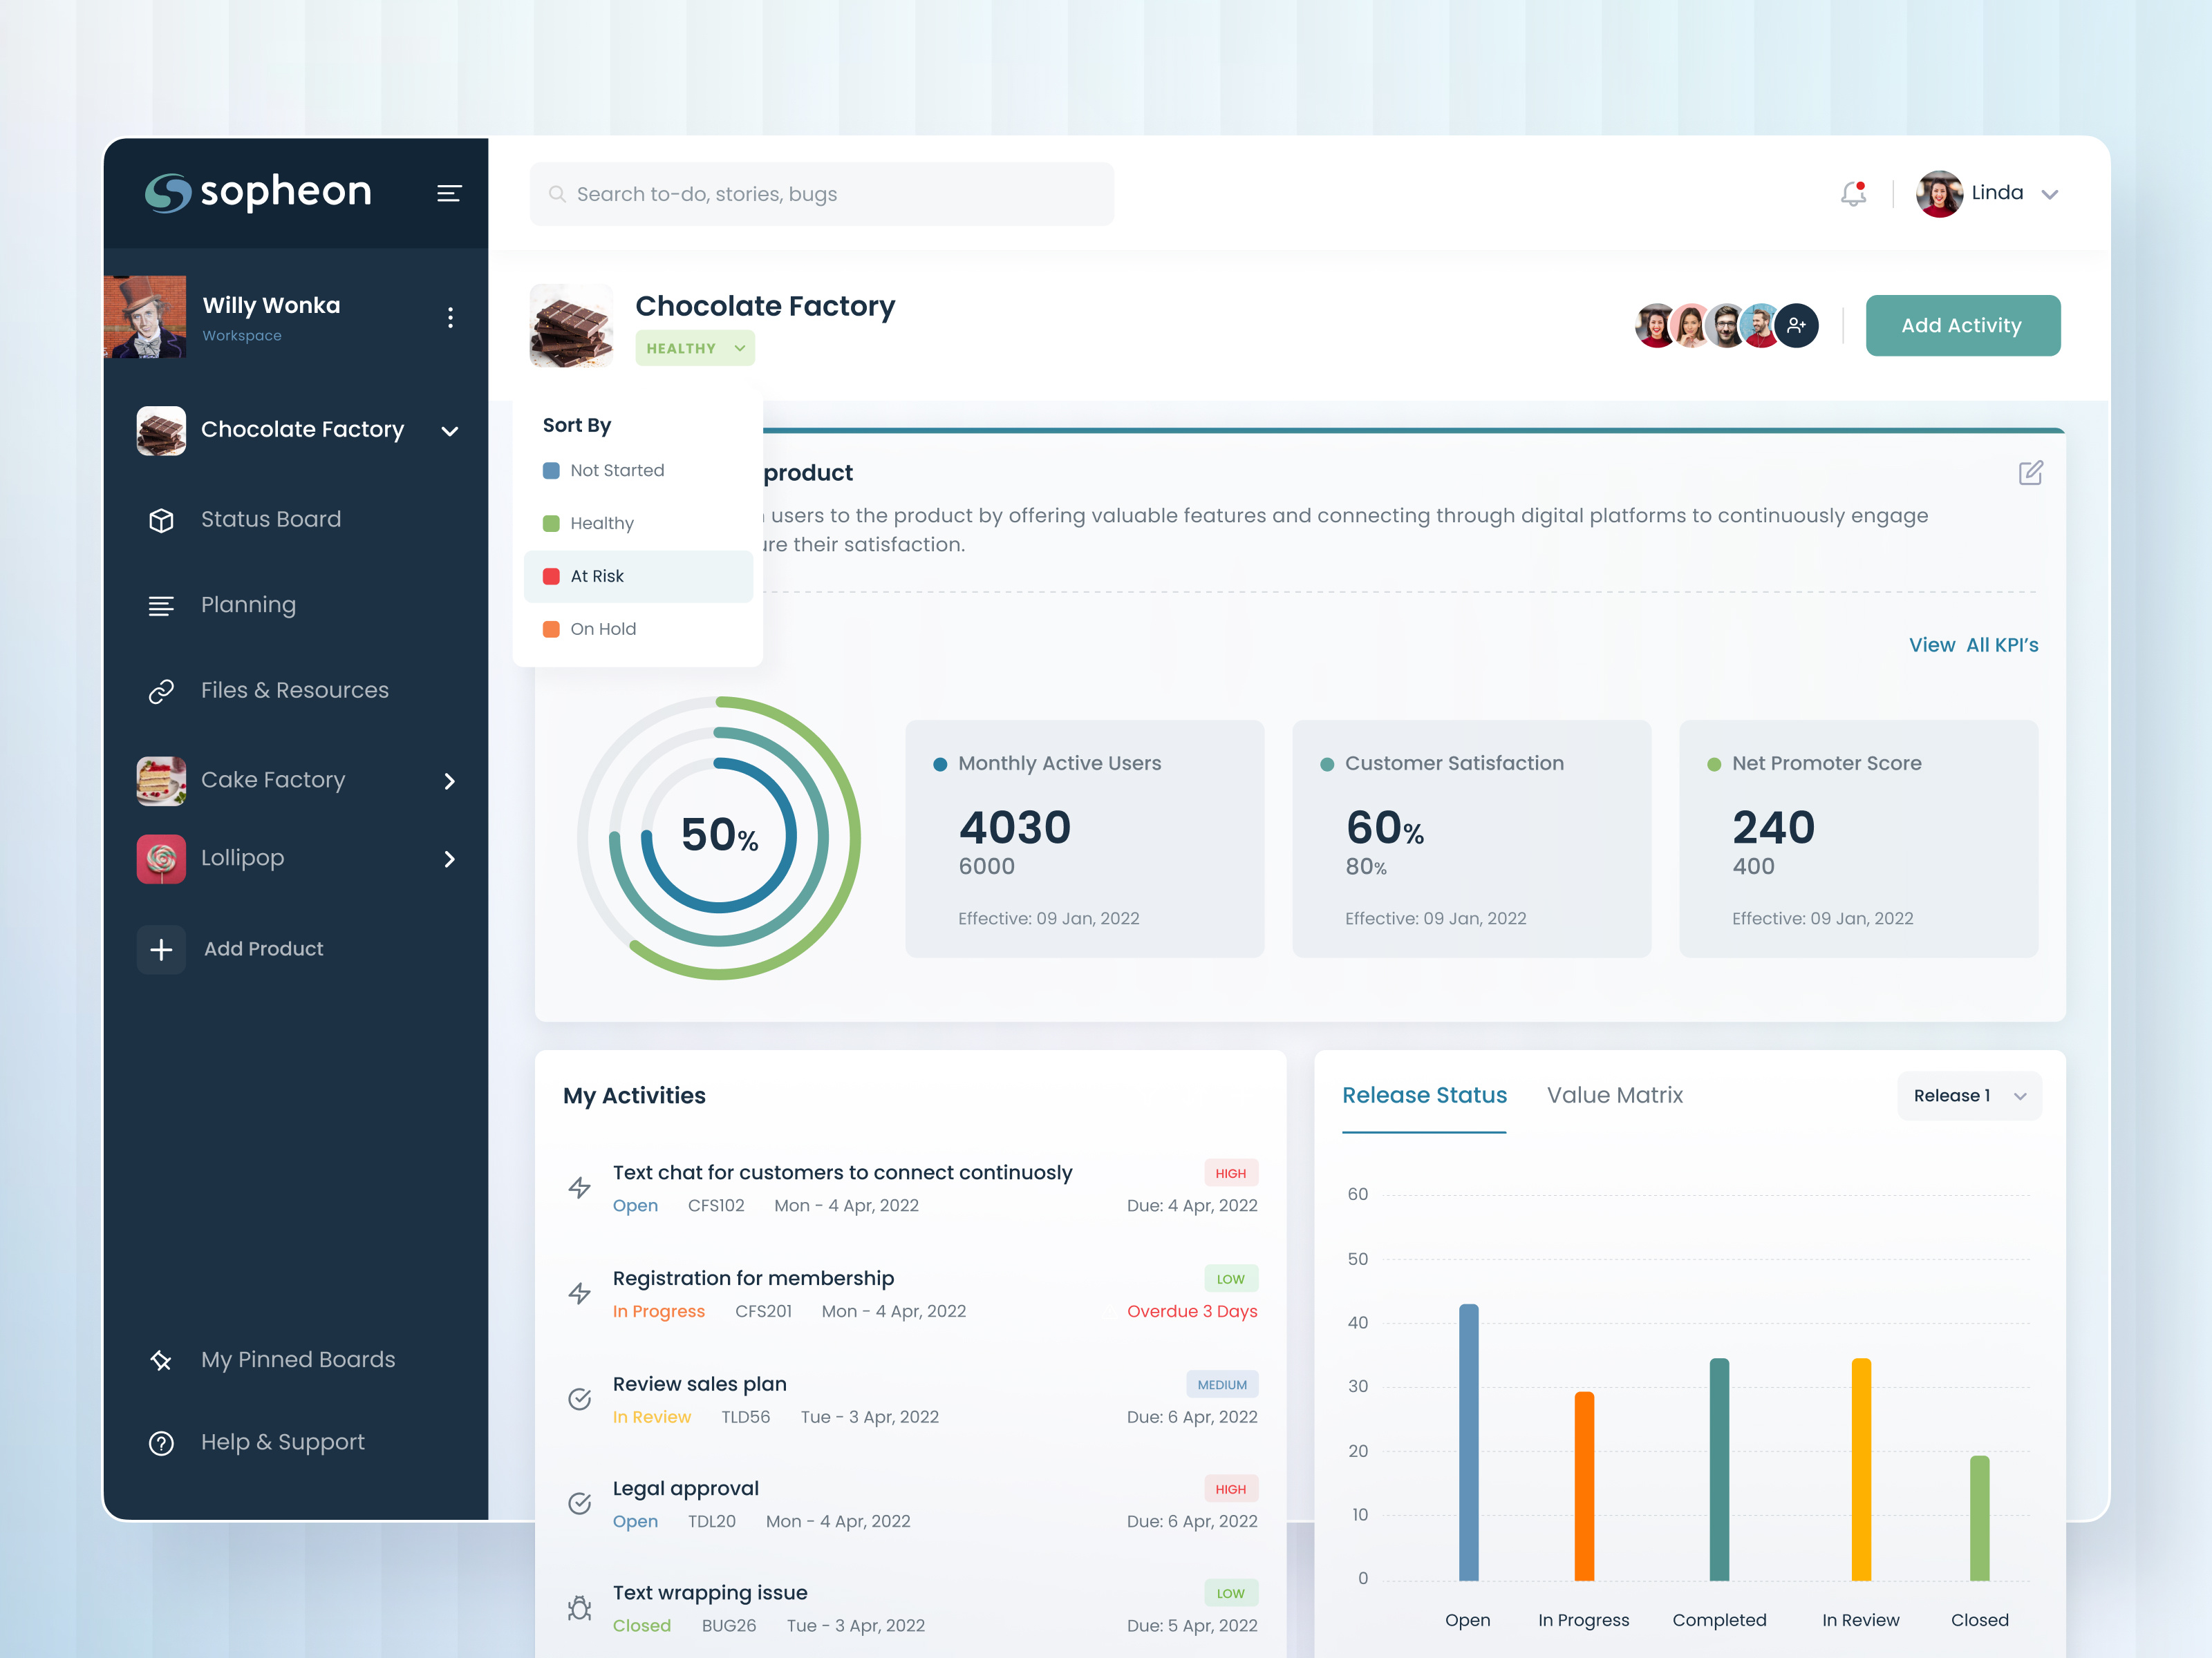Click the Files & Resources link icon
This screenshot has height=1658, width=2212.
tap(161, 692)
